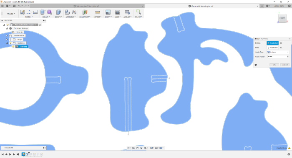Expand the Origin tree node
The height and width of the screenshot is (158, 292).
pyautogui.click(x=7, y=40)
